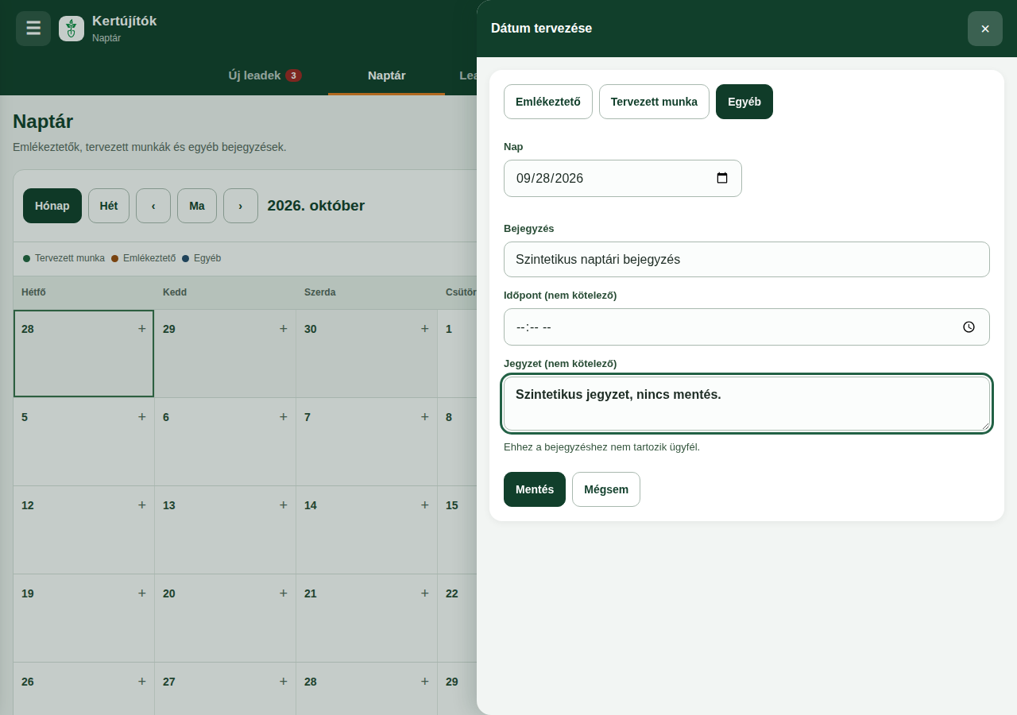Open the Új leadek tab

pyautogui.click(x=265, y=75)
